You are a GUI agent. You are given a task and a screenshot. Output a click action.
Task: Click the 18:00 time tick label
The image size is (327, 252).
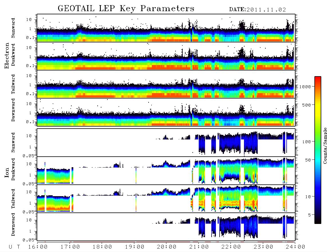coord(103,247)
